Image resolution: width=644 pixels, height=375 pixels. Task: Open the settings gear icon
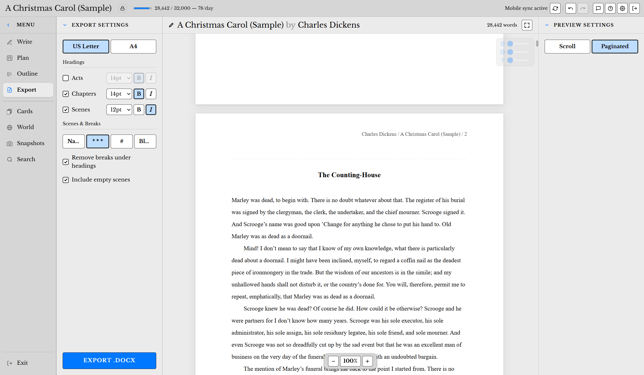[x=622, y=9]
